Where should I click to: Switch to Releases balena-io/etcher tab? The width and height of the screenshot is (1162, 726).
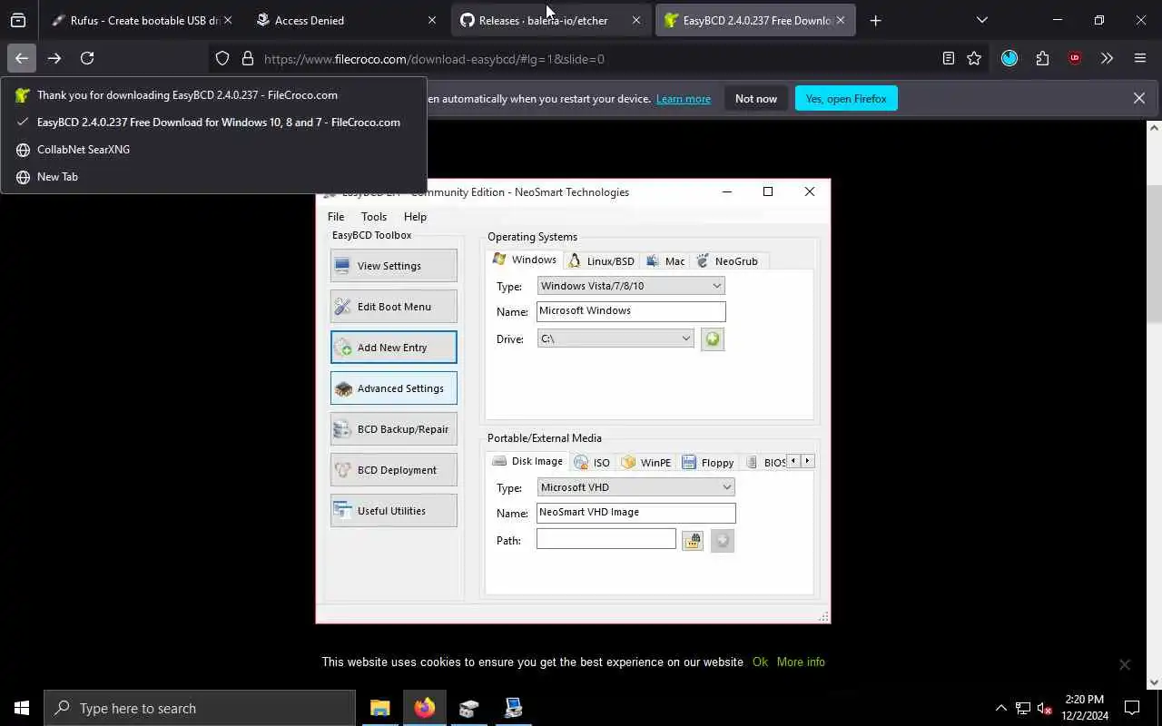[550, 20]
